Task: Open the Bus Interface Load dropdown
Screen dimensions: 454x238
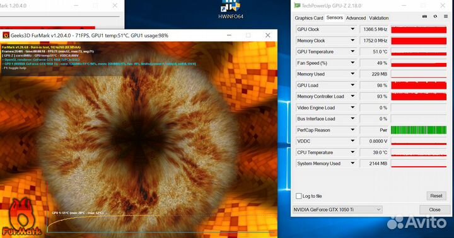Action: coord(352,118)
